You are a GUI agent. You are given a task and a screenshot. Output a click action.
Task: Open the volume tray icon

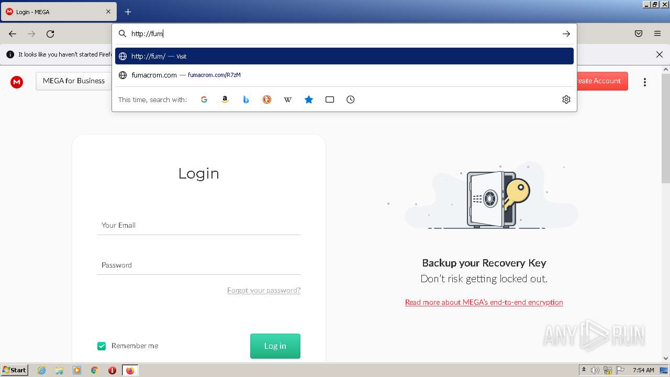coord(595,370)
